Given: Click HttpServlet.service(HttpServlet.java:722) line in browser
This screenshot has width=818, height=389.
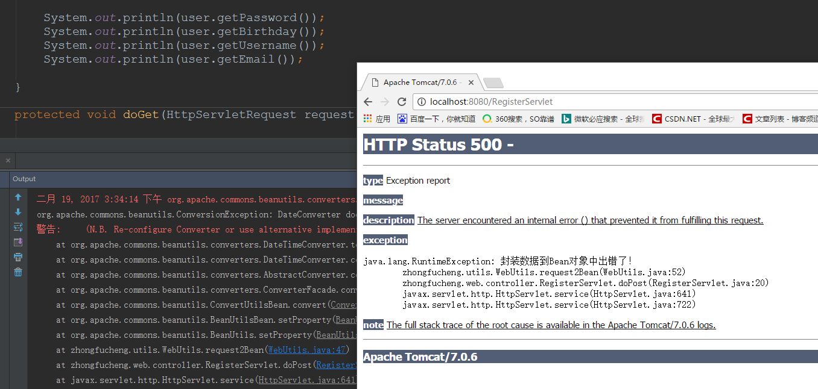Looking at the screenshot, I should pos(550,305).
